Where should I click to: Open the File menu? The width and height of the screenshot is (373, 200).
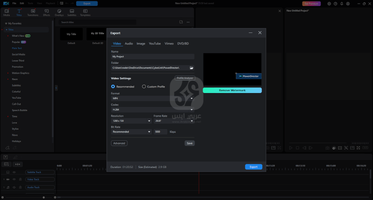(x=14, y=3)
